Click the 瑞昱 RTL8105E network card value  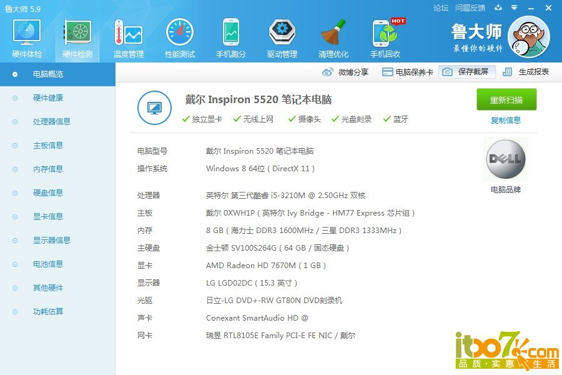[280, 336]
